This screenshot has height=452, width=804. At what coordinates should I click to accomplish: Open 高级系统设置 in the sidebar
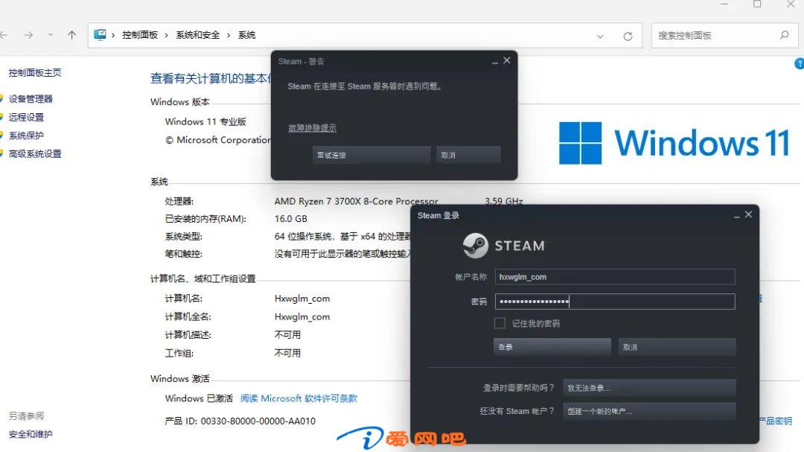tap(35, 154)
